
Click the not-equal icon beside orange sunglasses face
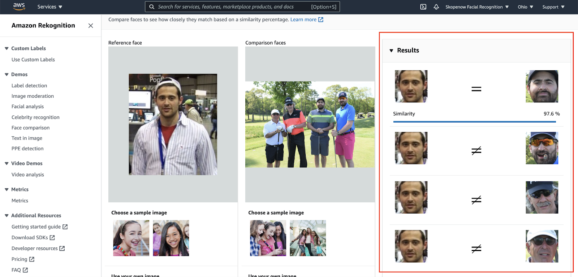point(476,151)
